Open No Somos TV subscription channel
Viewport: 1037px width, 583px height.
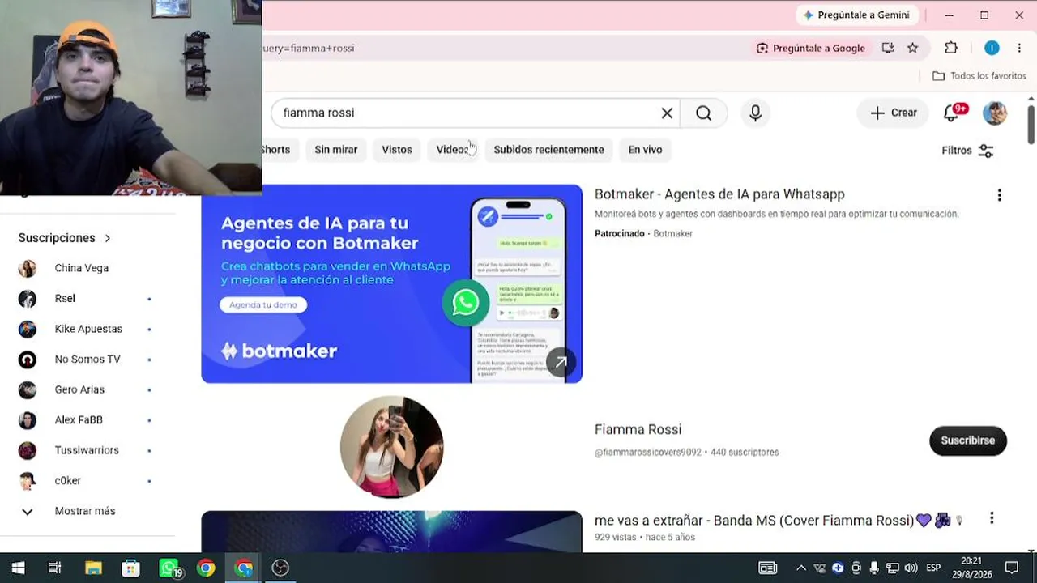pos(87,360)
